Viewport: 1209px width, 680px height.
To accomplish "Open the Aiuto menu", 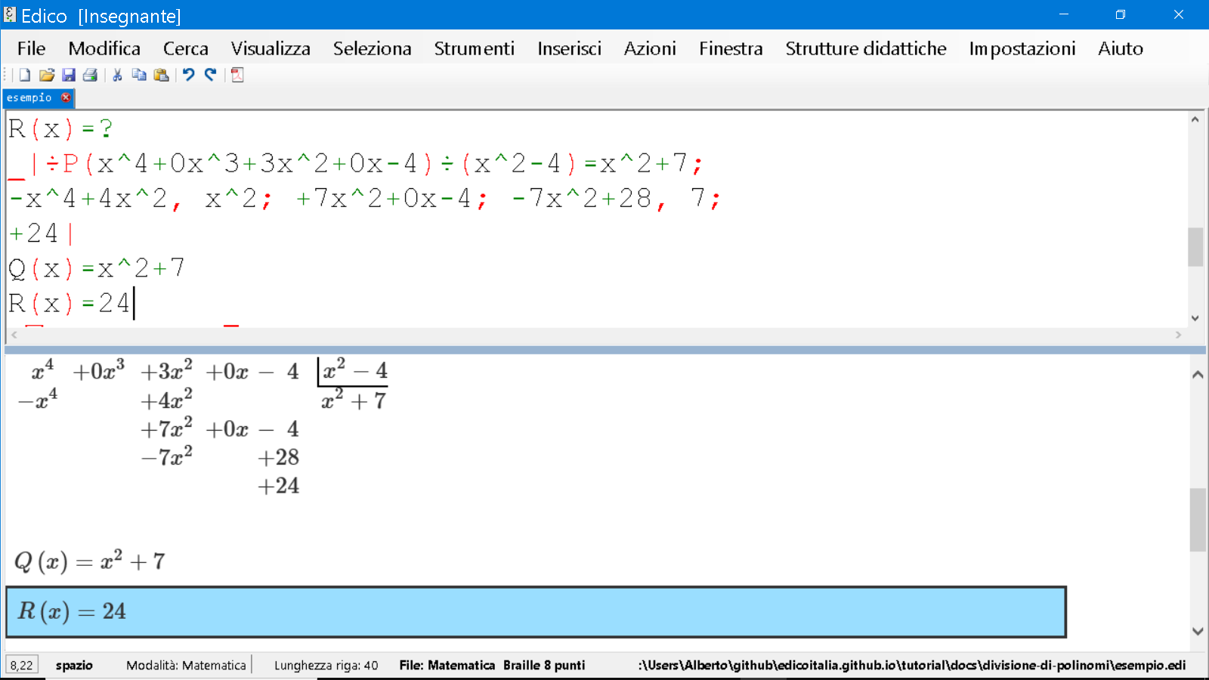I will [x=1121, y=48].
